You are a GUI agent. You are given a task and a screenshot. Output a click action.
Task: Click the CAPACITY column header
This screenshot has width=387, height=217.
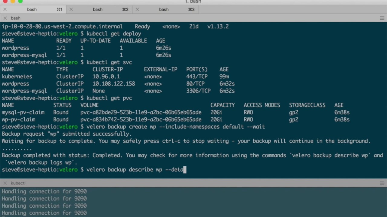click(x=223, y=105)
